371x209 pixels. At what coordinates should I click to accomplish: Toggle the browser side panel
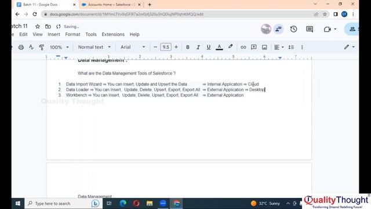[336, 14]
